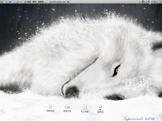Switch to the 桌面 - 壁纸 taskbar window
Image resolution: width=162 pixels, height=121 pixels.
pyautogui.click(x=35, y=2)
